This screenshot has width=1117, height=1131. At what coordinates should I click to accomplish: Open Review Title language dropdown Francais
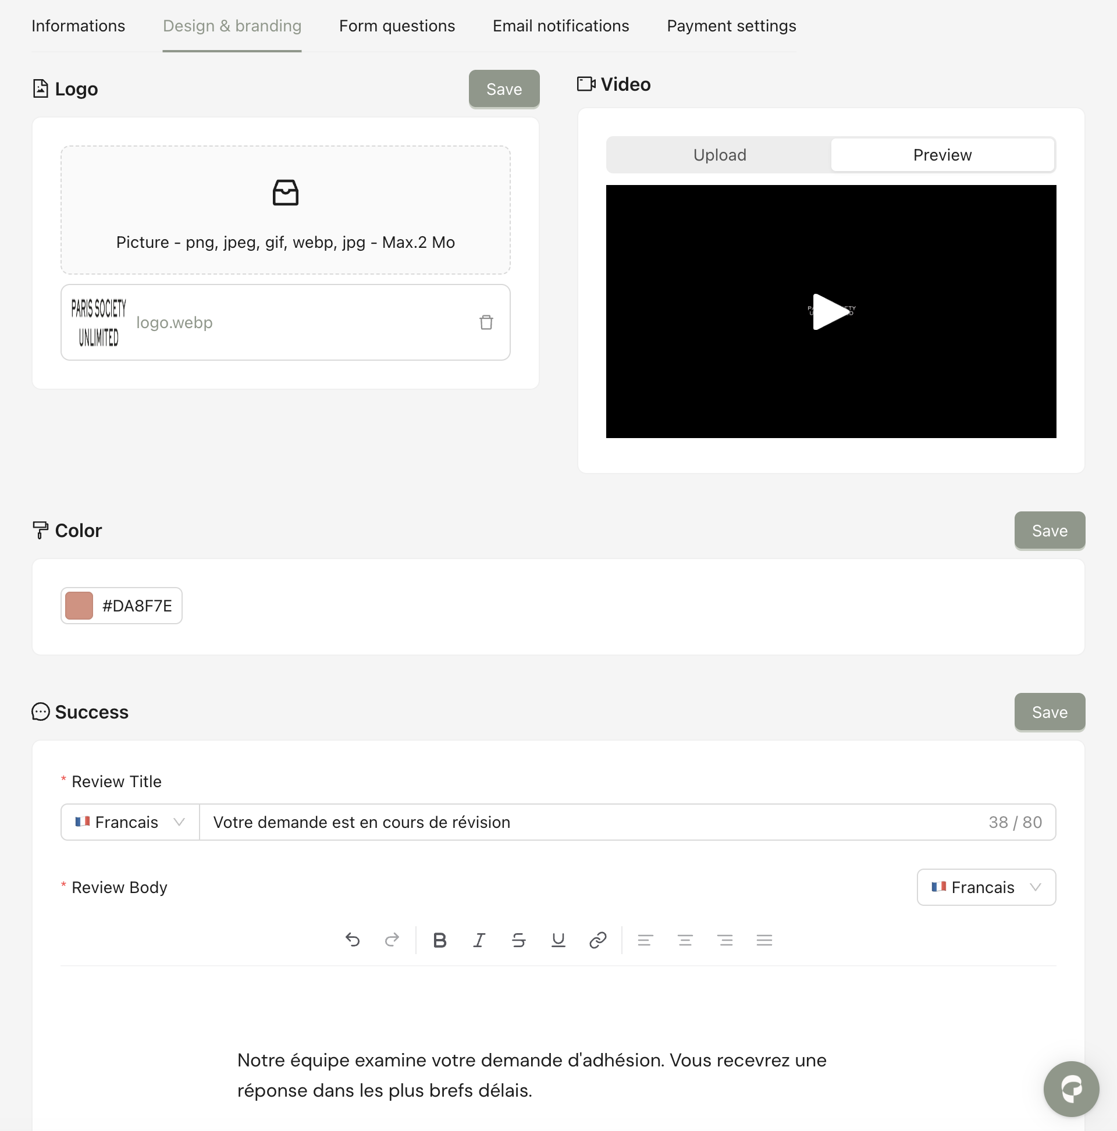(x=130, y=823)
